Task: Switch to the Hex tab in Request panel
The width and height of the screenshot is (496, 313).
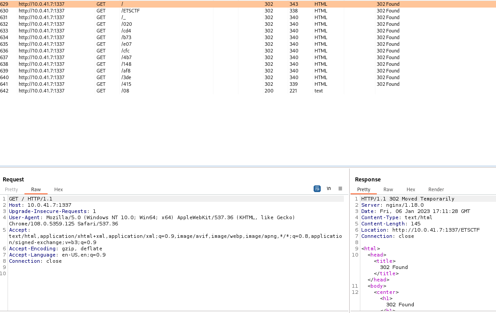Action: (x=58, y=189)
